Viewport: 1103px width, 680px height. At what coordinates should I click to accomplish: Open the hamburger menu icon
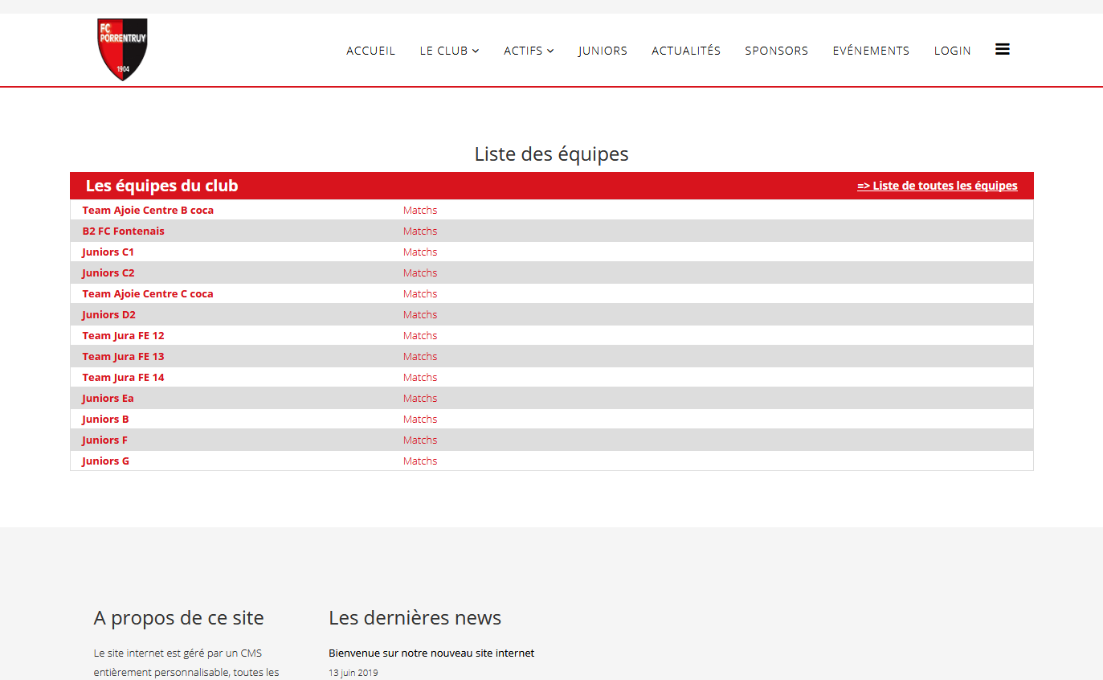(1002, 49)
